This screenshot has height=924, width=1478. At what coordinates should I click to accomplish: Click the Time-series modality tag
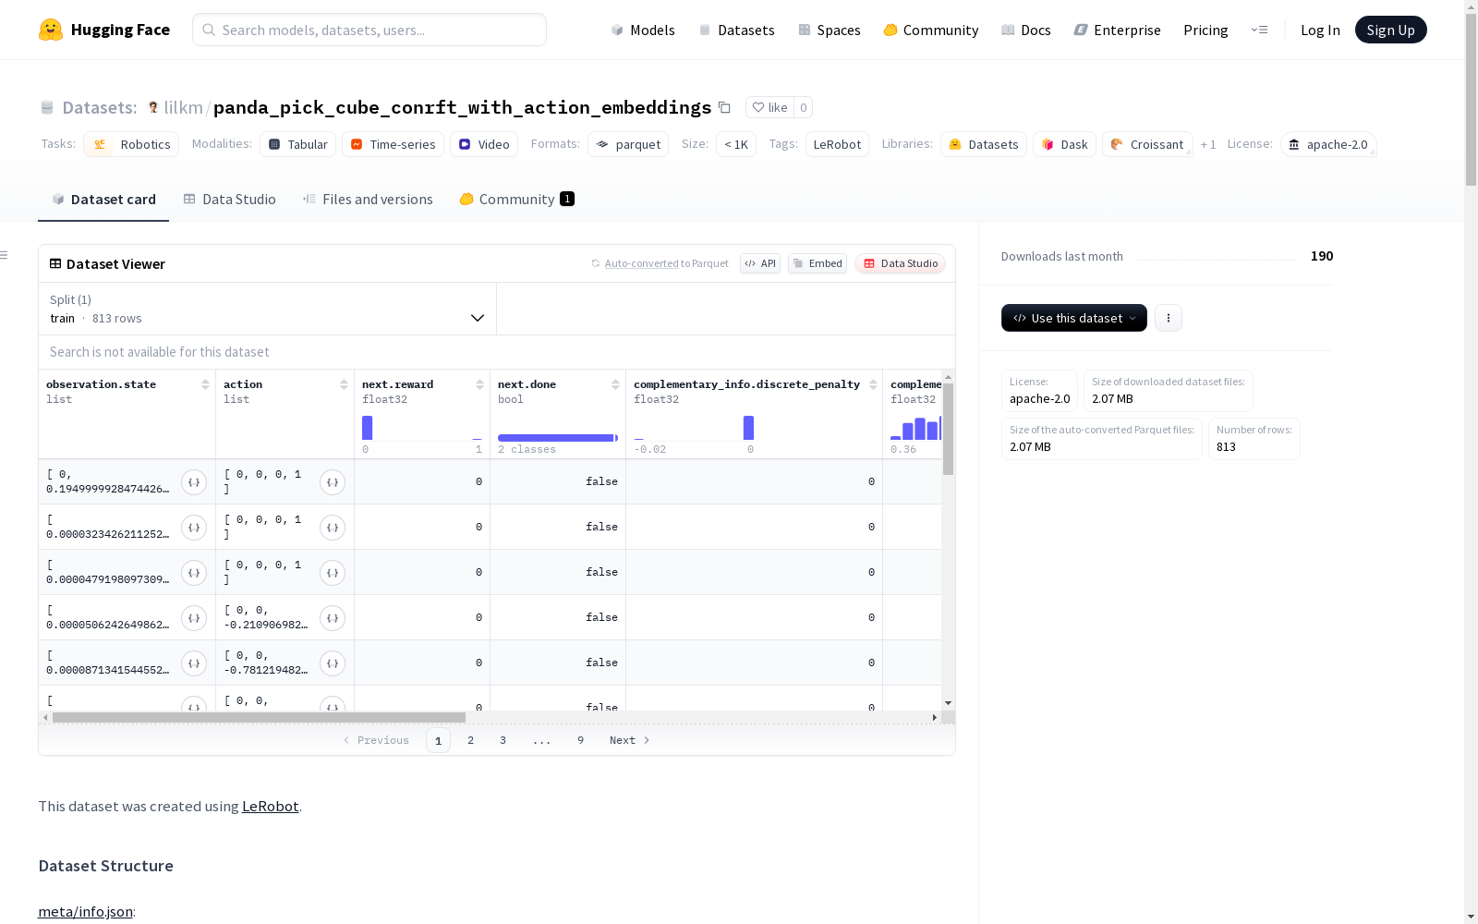393,144
